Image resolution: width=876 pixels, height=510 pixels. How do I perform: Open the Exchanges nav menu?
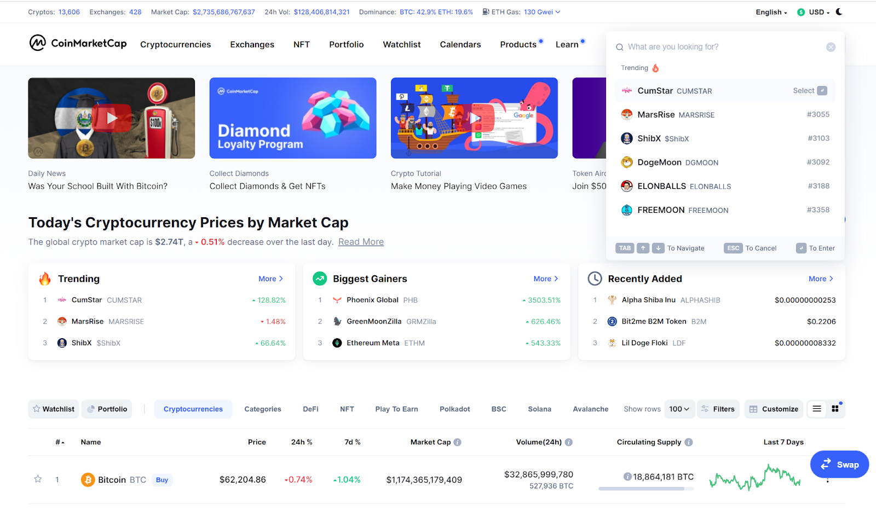tap(252, 44)
